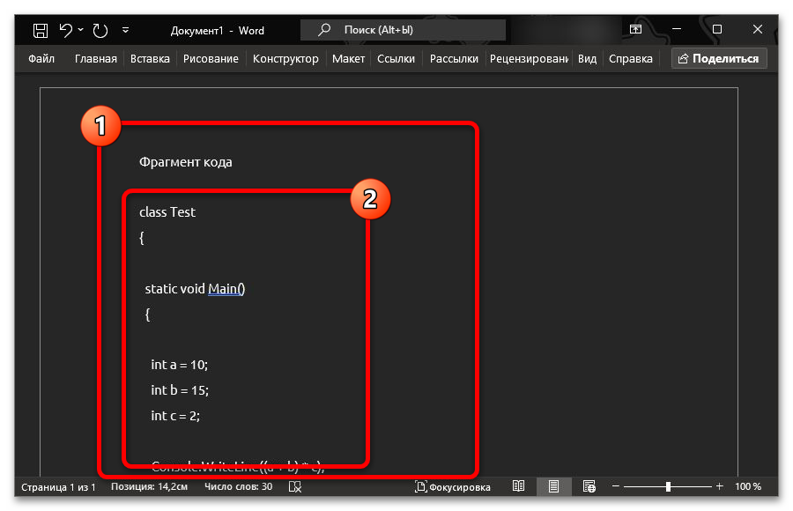Open the Файл menu
The image size is (793, 511).
point(41,59)
